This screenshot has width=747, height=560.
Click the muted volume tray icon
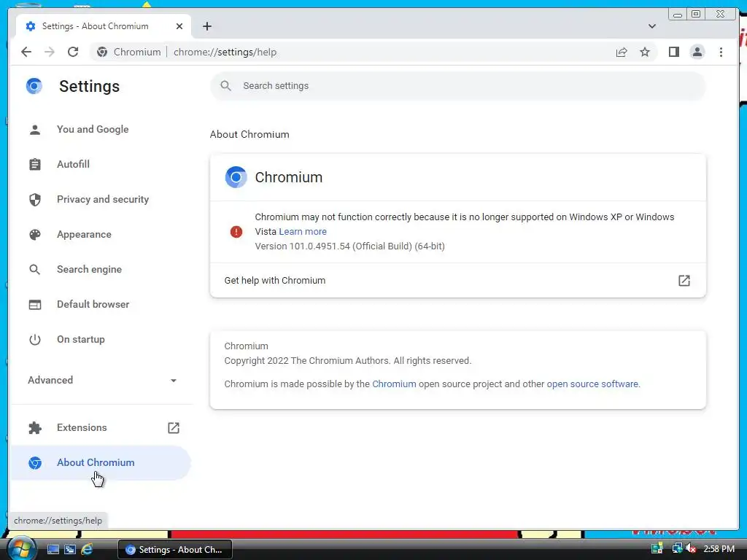(x=691, y=549)
